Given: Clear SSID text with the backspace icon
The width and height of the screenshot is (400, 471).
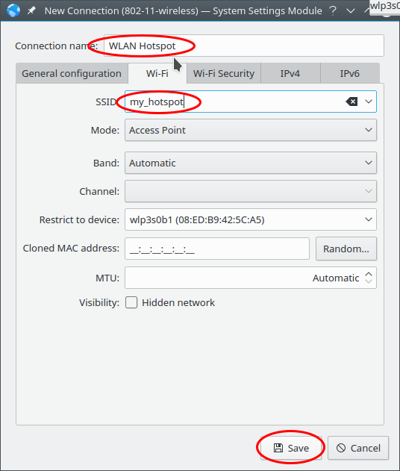Looking at the screenshot, I should click(351, 102).
